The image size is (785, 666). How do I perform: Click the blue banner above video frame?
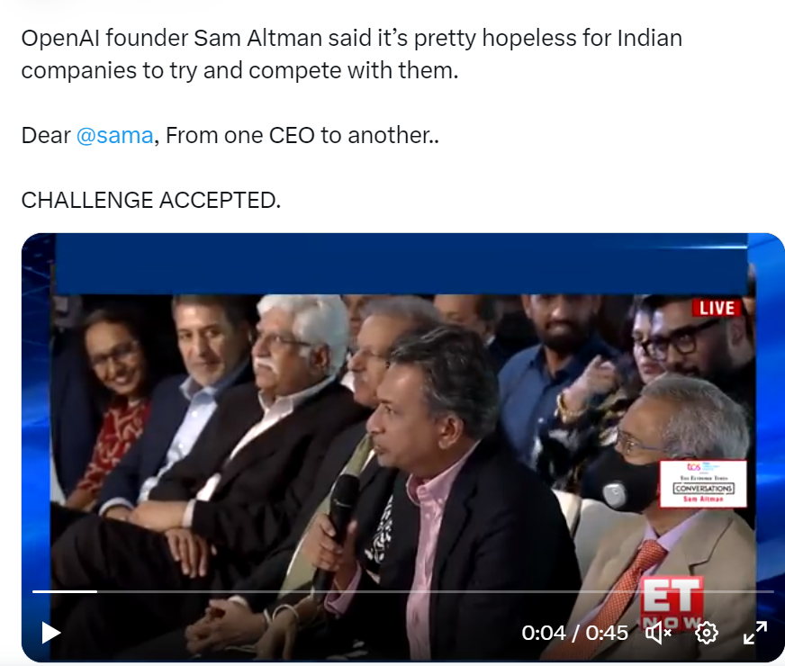tap(401, 264)
